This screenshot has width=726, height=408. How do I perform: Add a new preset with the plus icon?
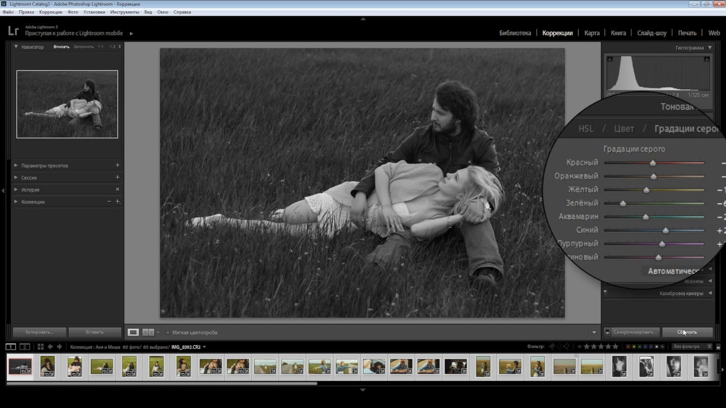(x=117, y=165)
